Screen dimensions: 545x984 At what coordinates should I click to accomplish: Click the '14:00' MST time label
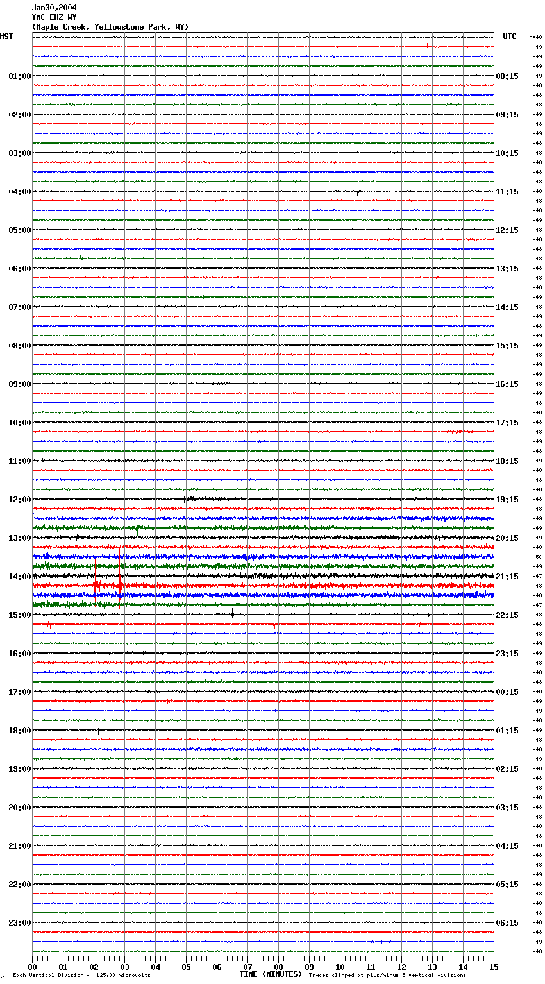(x=20, y=577)
